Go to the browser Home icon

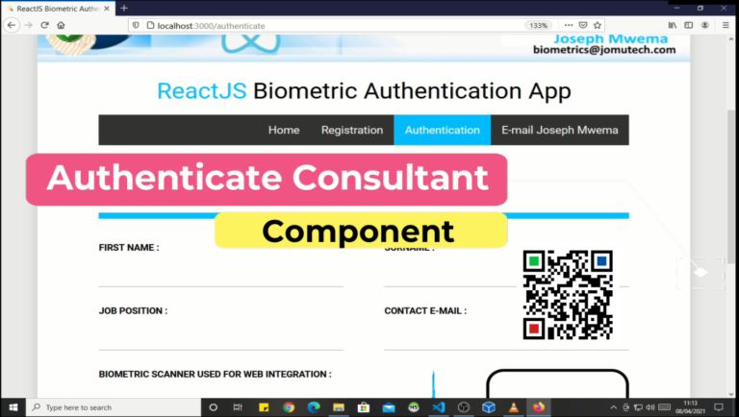point(61,25)
